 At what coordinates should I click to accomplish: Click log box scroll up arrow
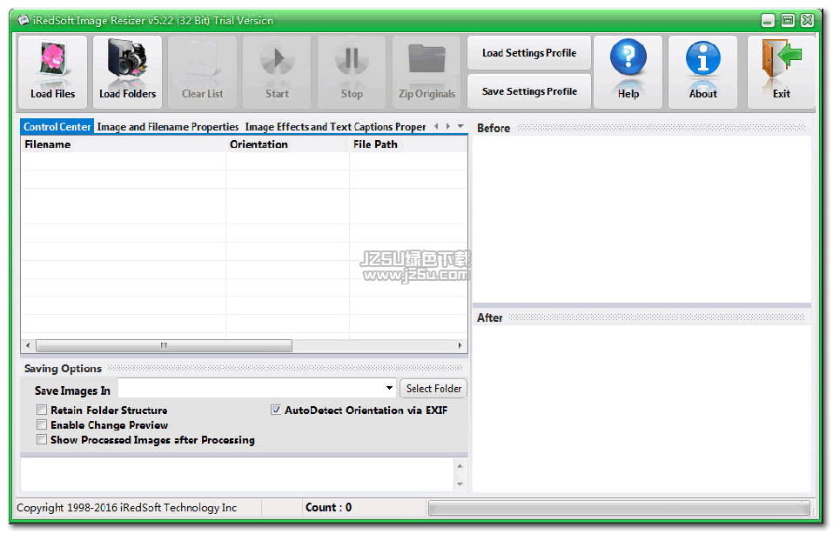(460, 466)
